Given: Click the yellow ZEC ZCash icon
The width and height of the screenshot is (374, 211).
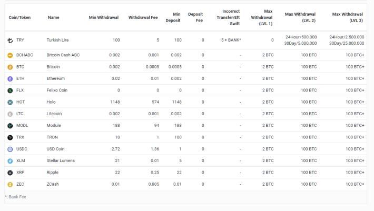Looking at the screenshot, I should coord(10,185).
